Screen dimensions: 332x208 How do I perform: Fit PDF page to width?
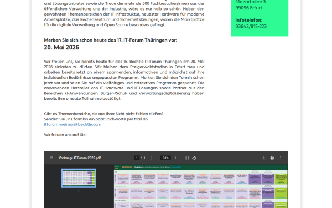[186, 158]
